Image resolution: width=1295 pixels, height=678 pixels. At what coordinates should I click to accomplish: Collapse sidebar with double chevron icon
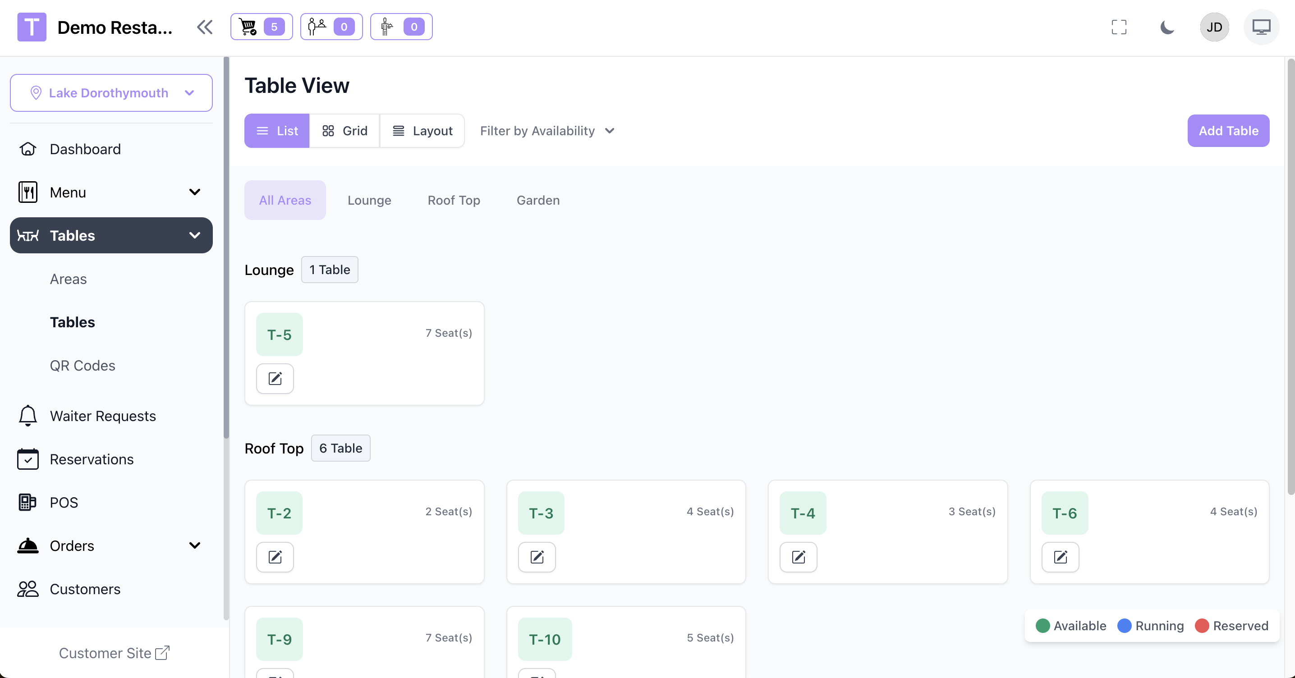coord(205,27)
